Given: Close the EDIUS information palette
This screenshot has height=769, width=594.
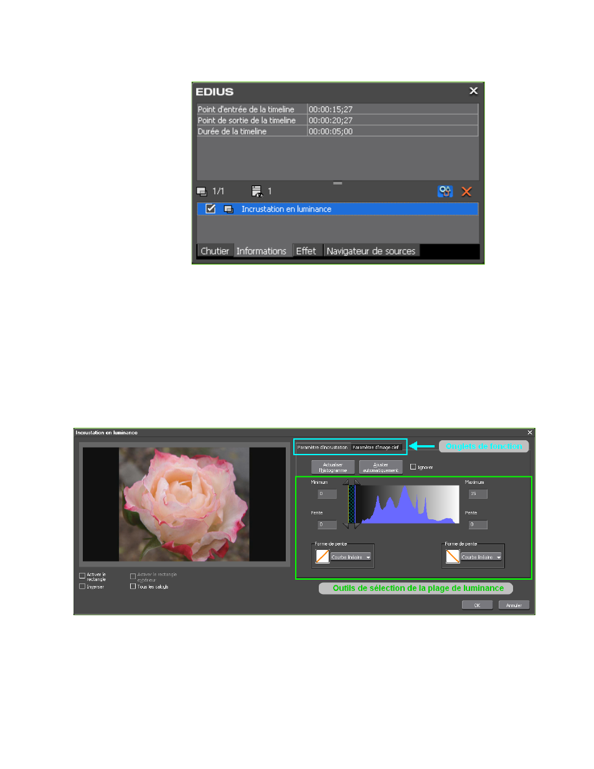Looking at the screenshot, I should click(473, 91).
